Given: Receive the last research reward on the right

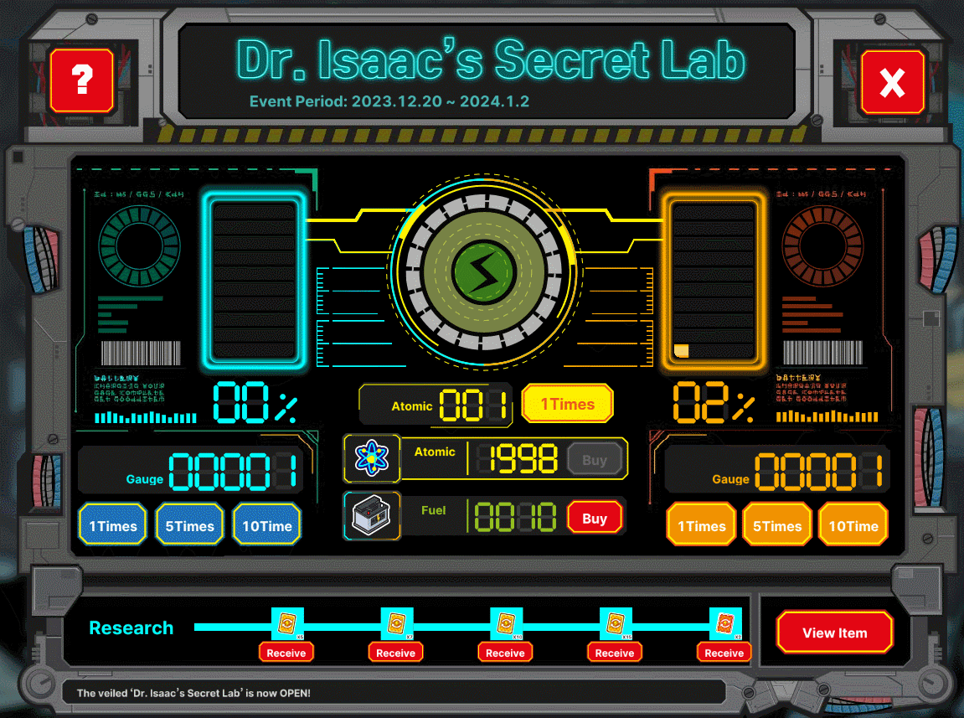Looking at the screenshot, I should click(724, 653).
